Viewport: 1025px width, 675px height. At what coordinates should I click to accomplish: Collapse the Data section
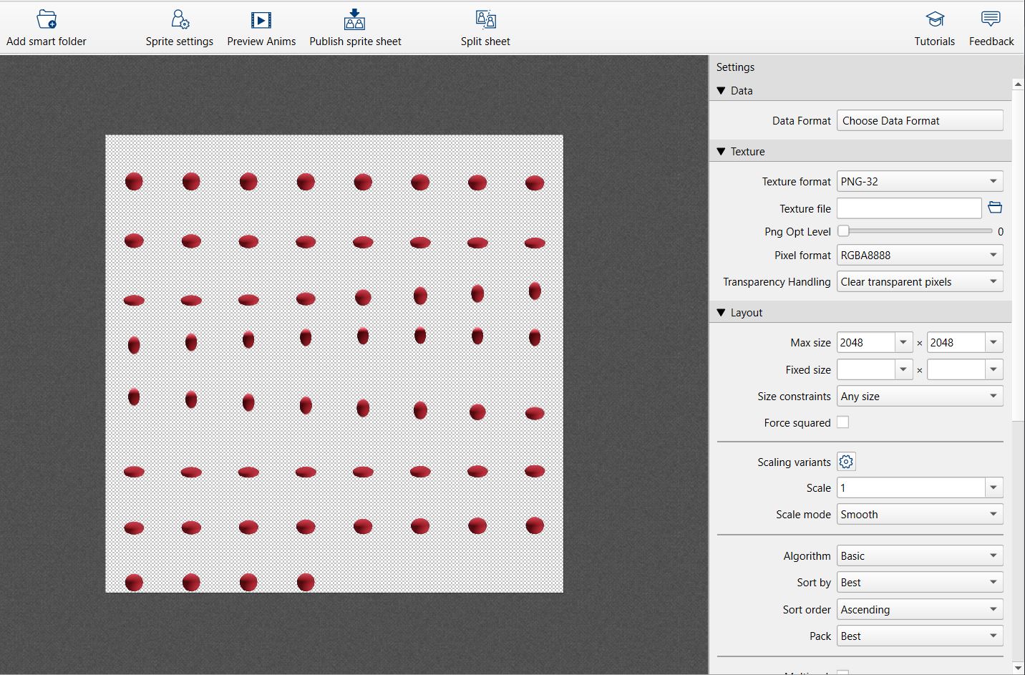tap(722, 90)
